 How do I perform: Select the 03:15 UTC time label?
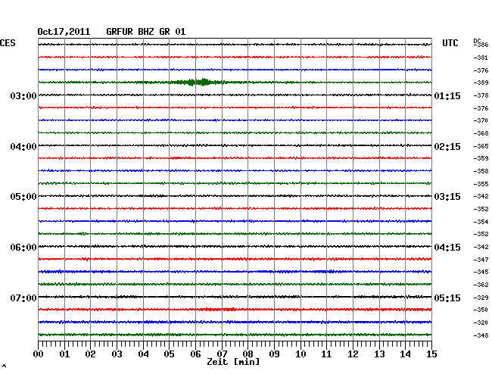(x=447, y=197)
